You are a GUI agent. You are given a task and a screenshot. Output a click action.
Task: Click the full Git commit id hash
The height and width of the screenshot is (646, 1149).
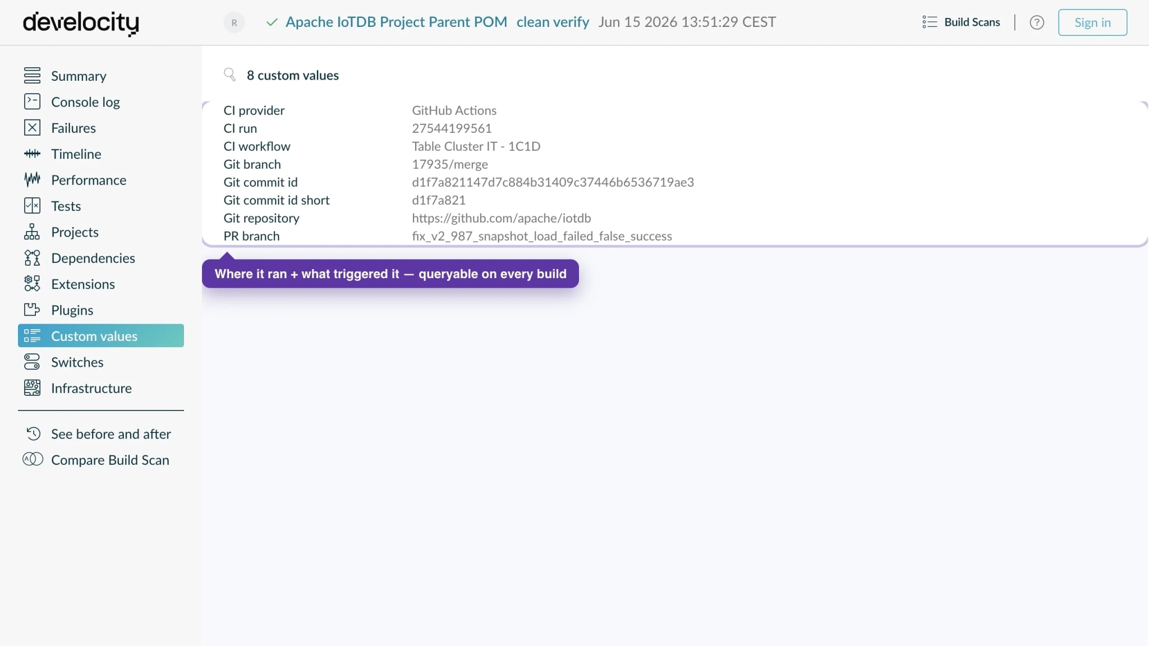tap(553, 182)
